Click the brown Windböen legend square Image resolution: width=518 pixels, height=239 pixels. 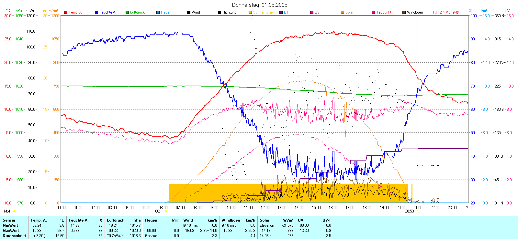coord(404,12)
